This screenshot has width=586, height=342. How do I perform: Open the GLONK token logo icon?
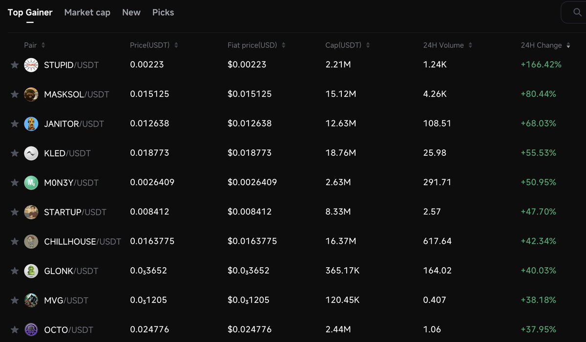point(31,271)
